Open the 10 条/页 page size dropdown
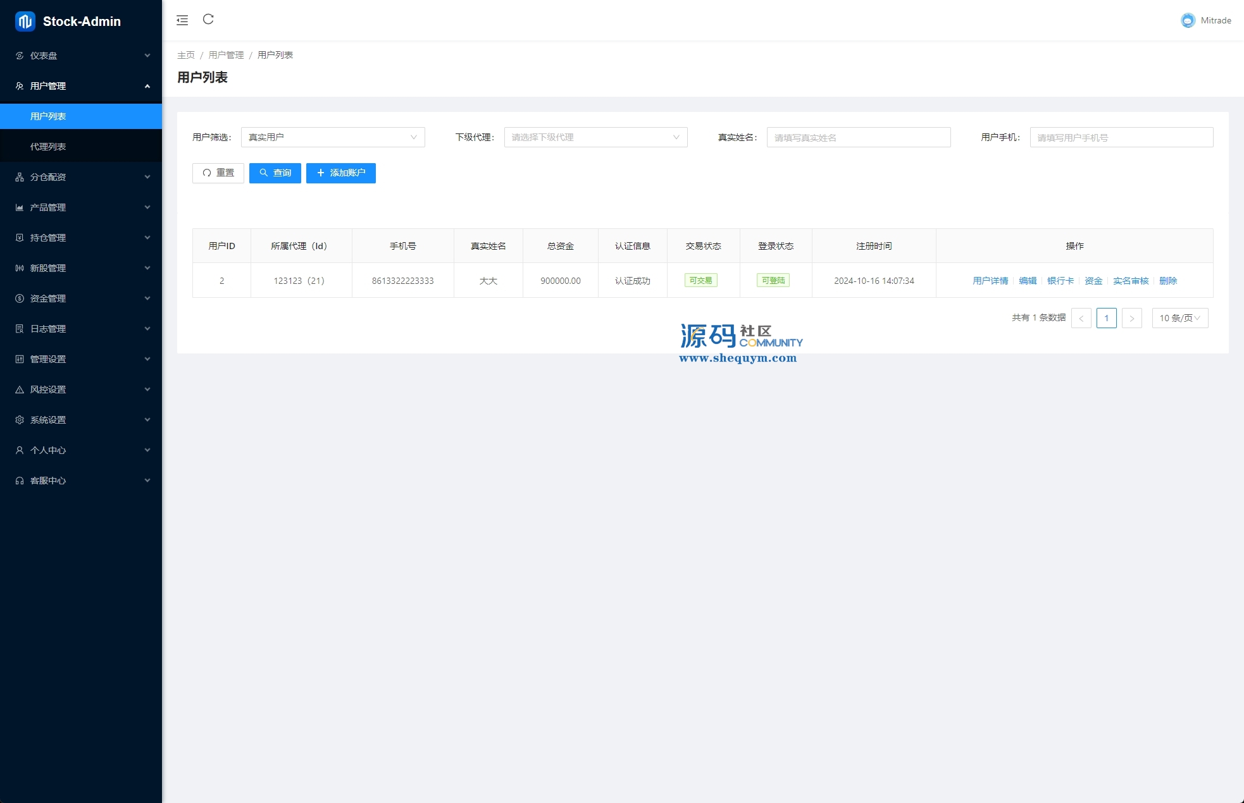This screenshot has width=1244, height=803. pos(1179,318)
